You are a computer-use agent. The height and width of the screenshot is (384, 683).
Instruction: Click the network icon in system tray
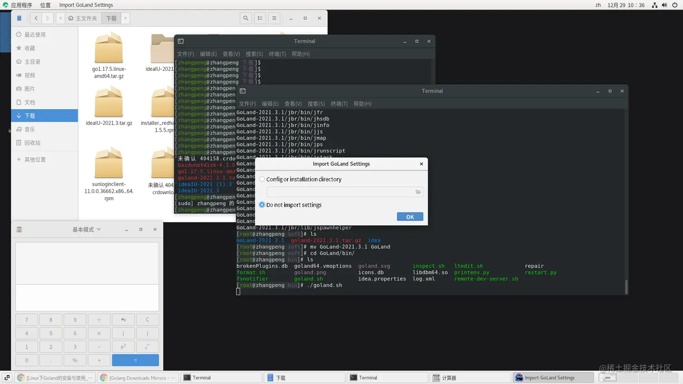[x=655, y=5]
